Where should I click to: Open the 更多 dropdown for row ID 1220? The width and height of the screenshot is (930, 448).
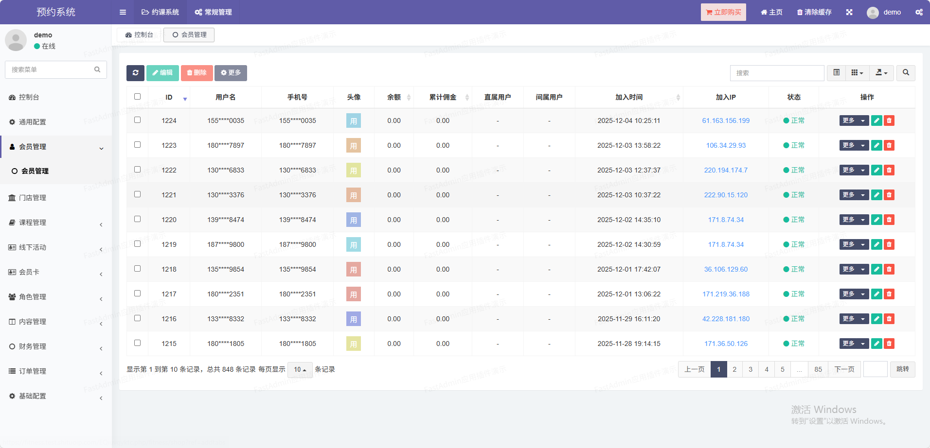(854, 220)
